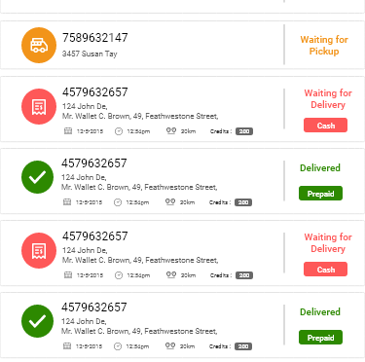Viewport: 365px width, 362px height.
Task: Open the first 4579632657 order number
Action: pyautogui.click(x=95, y=92)
